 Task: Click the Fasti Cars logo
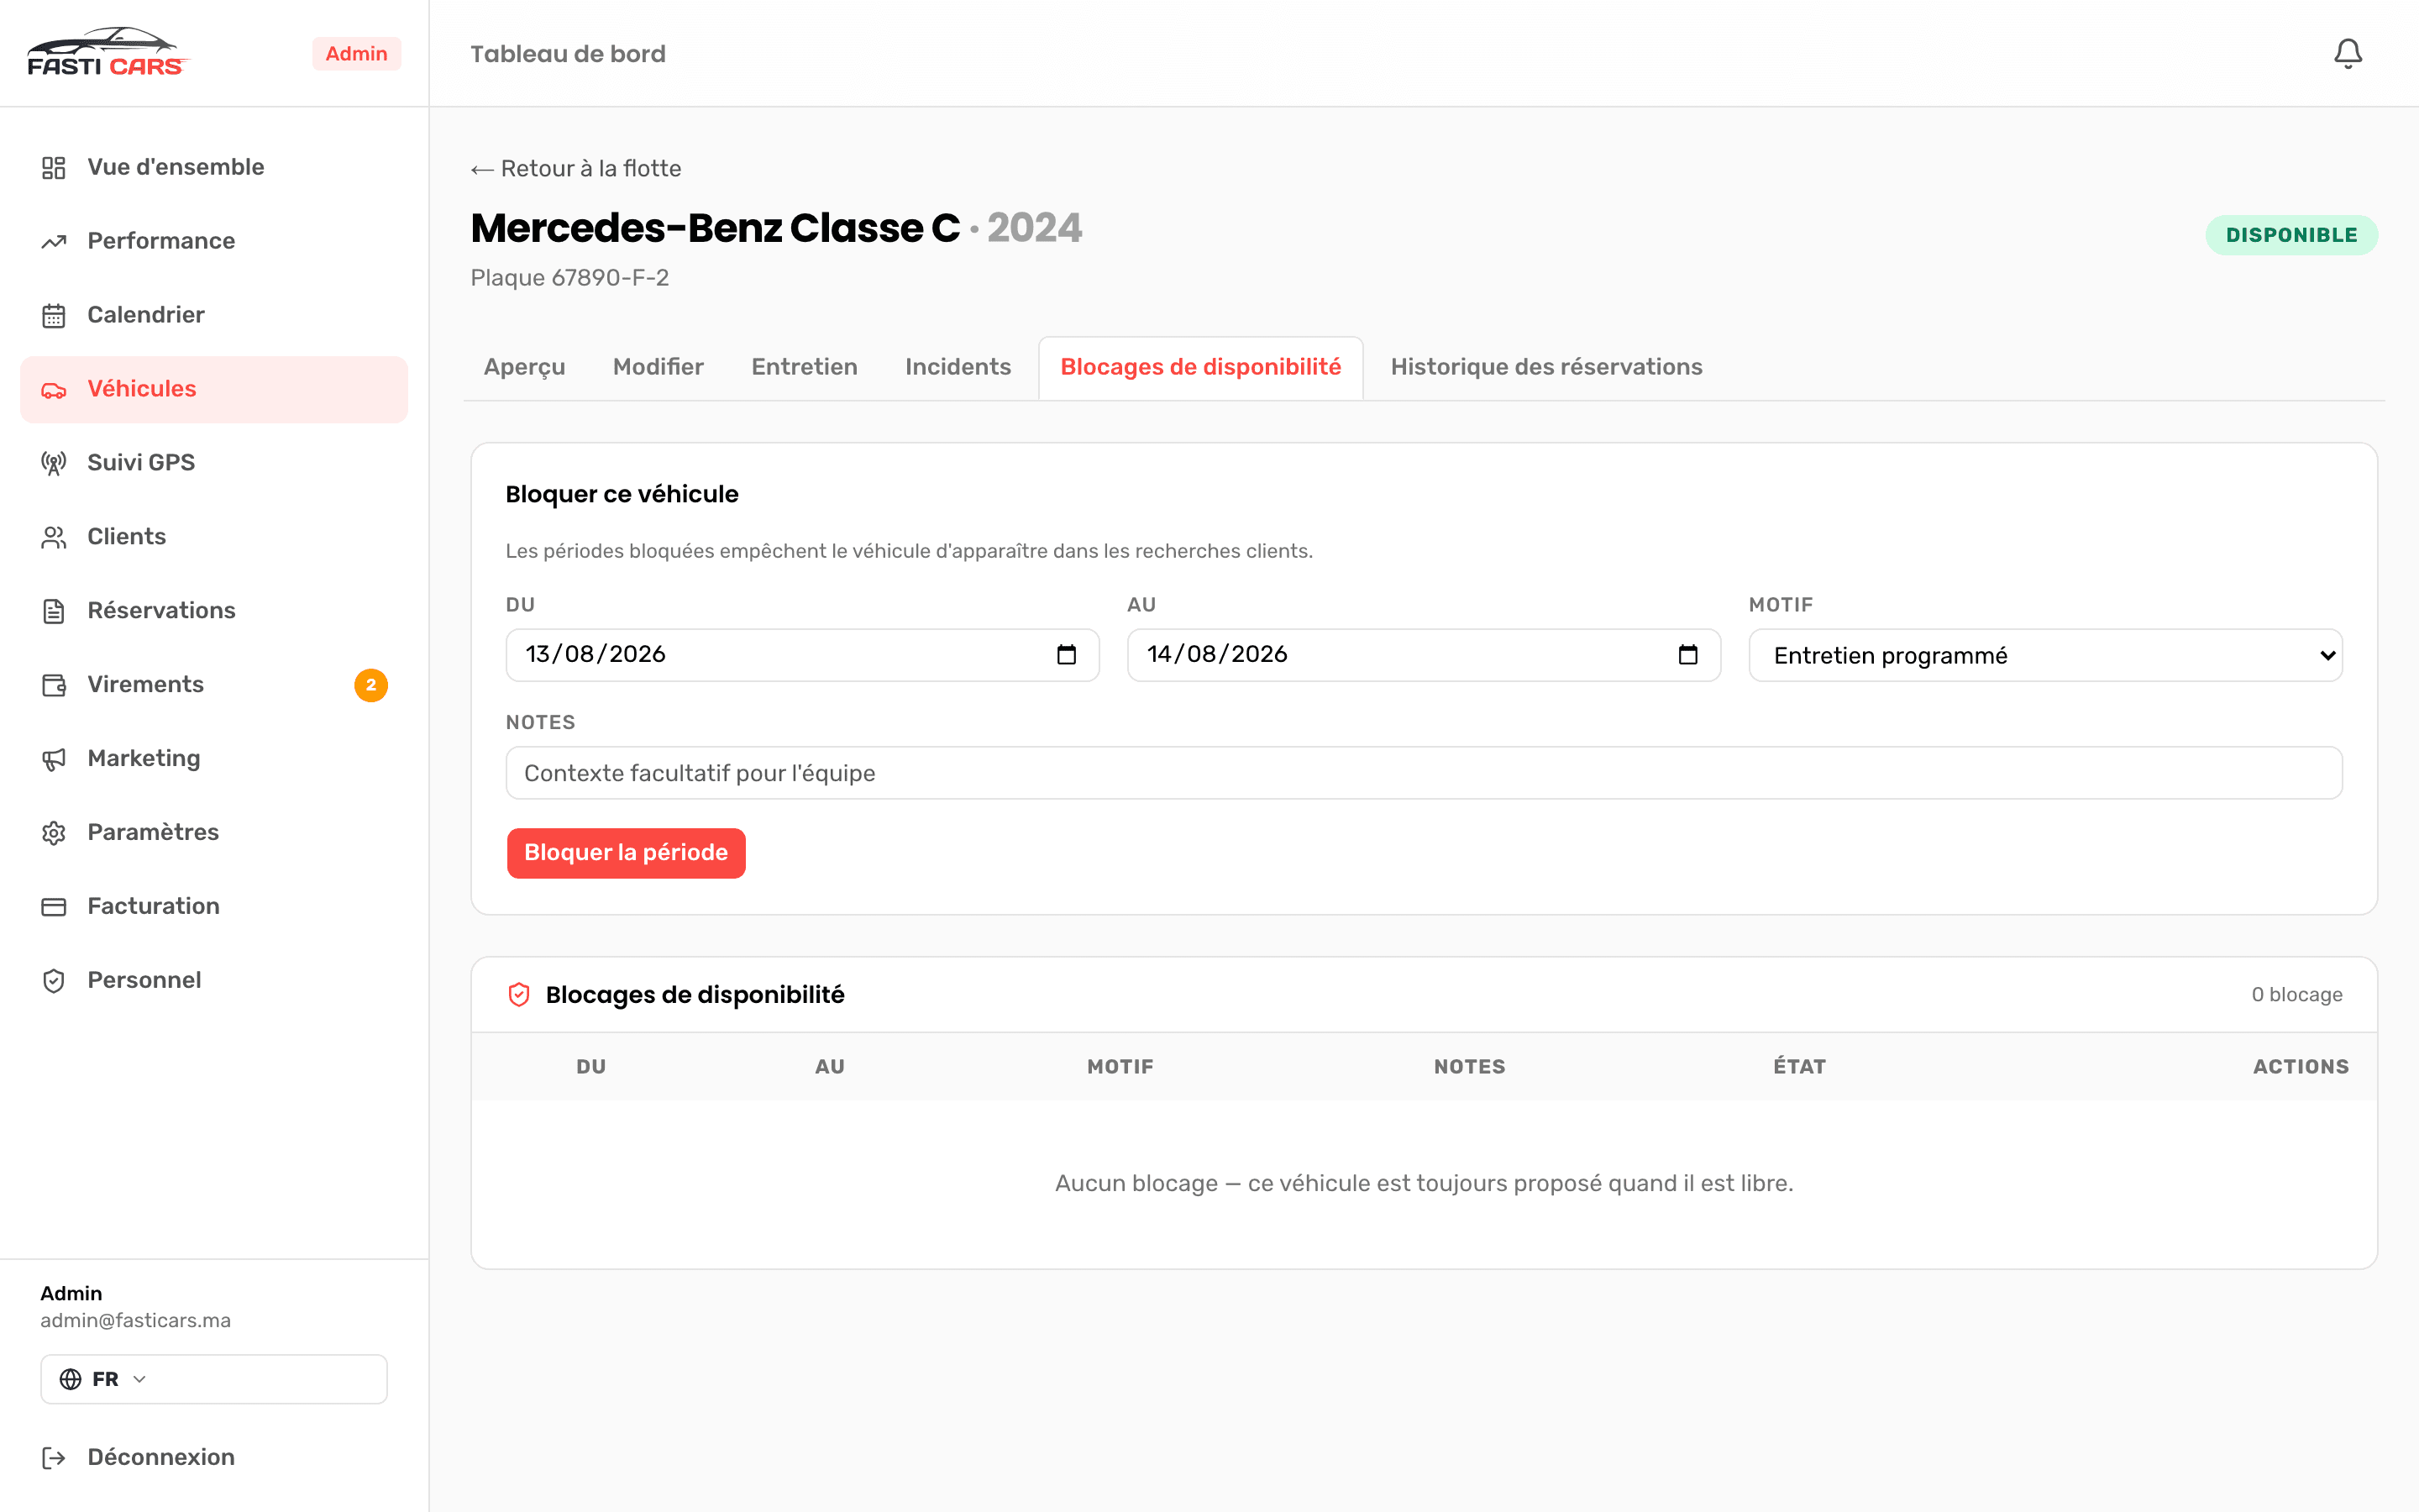pos(107,52)
